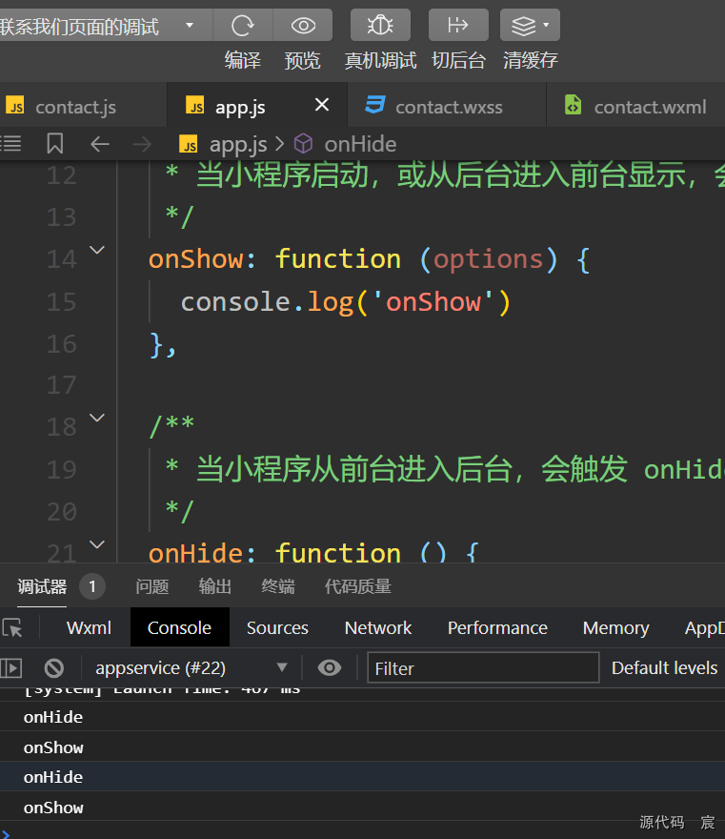
Task: Click the console Filter input field
Action: [x=483, y=667]
